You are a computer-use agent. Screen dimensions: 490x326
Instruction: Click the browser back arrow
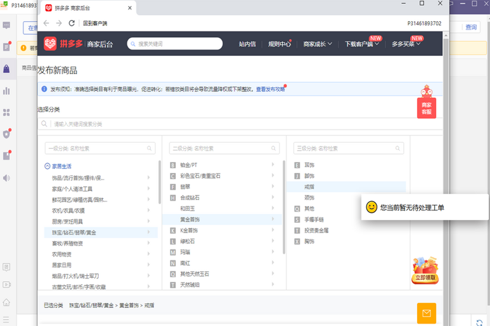pyautogui.click(x=46, y=23)
